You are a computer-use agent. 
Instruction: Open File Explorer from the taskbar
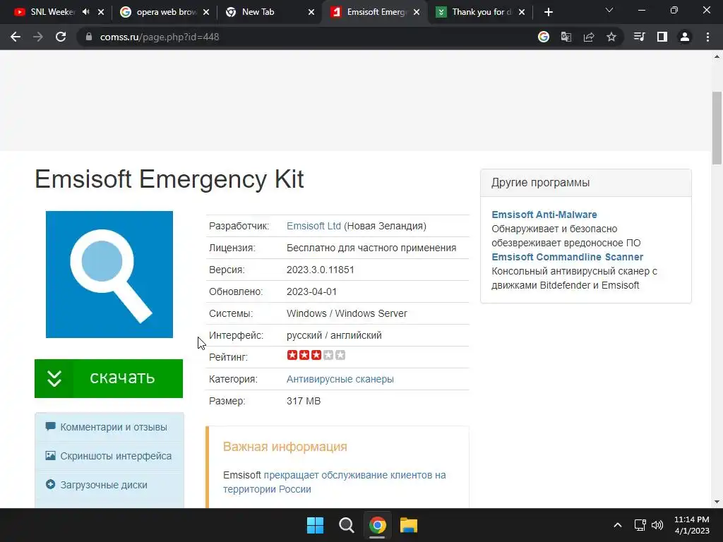pos(409,525)
